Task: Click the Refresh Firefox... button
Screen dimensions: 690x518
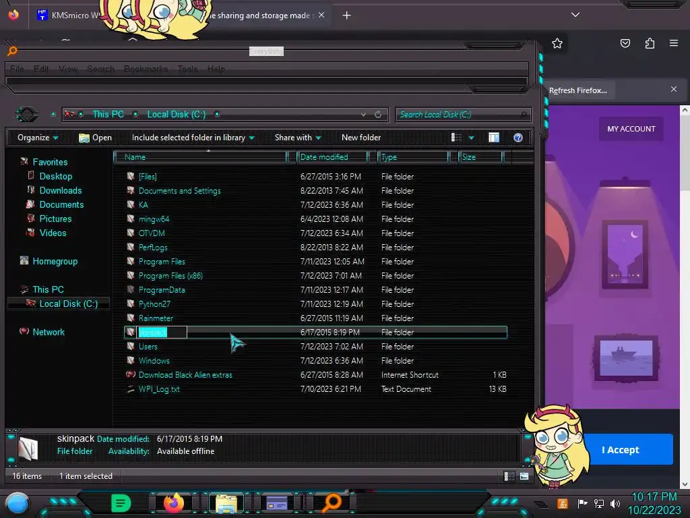Action: pyautogui.click(x=578, y=90)
